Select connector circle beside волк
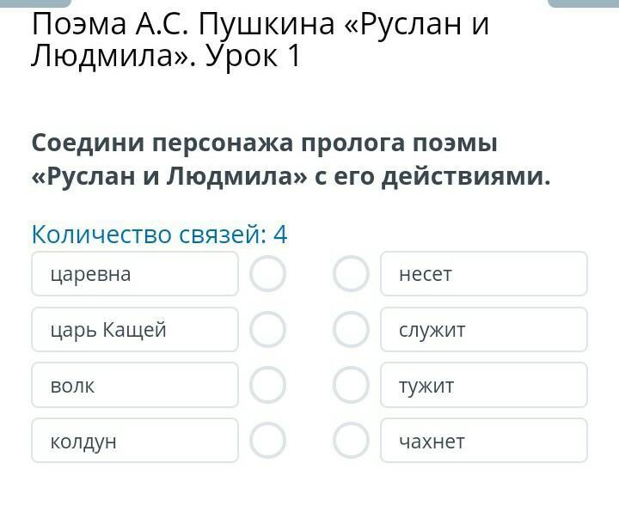Viewport: 619px width, 512px height. [267, 386]
